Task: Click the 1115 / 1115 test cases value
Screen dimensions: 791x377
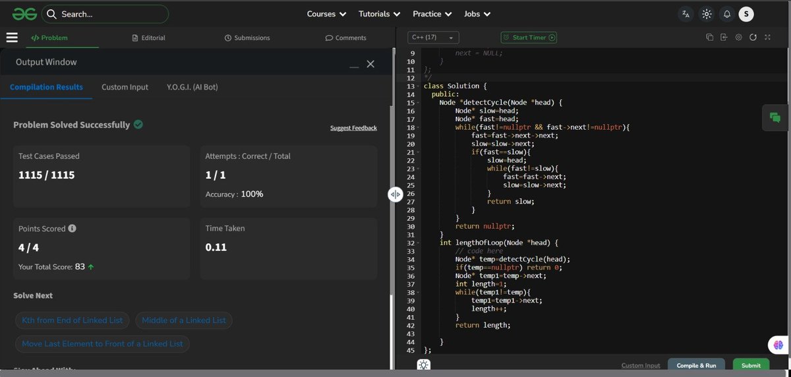Action: click(46, 175)
